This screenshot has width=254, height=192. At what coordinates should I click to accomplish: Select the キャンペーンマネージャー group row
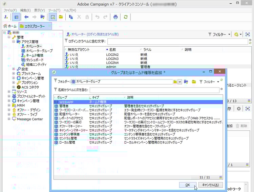[138, 130]
